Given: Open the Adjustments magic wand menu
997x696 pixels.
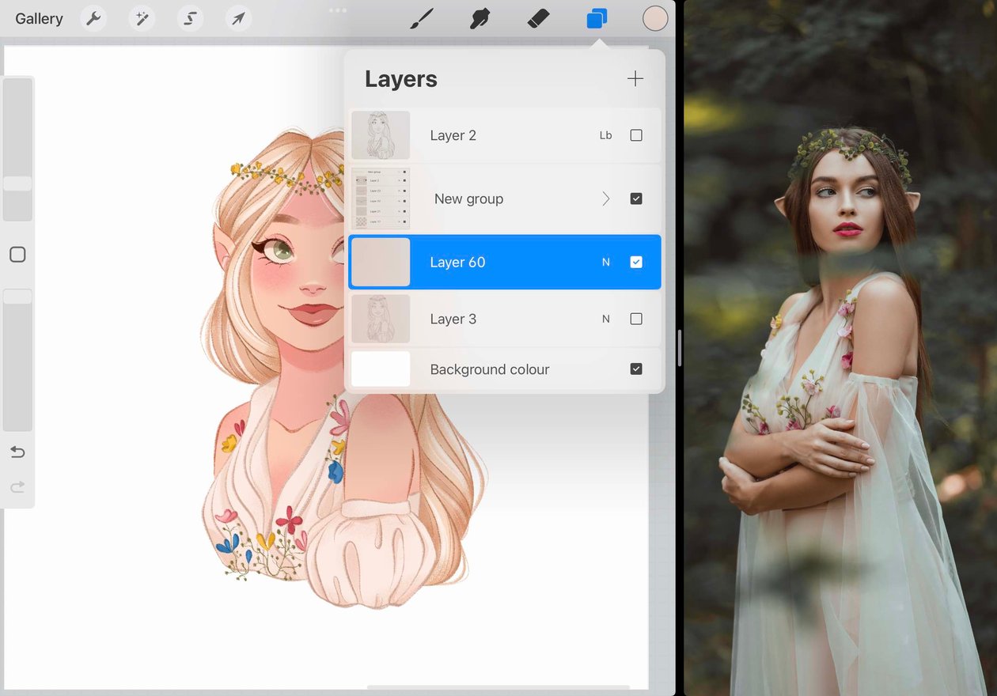Looking at the screenshot, I should 142,18.
